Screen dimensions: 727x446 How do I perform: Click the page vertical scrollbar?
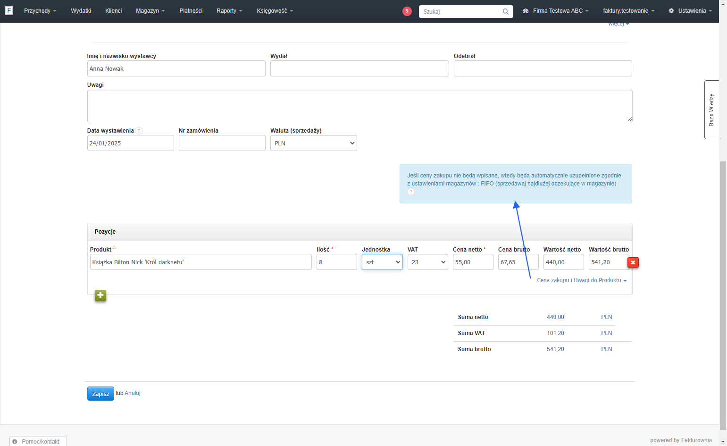tap(723, 295)
